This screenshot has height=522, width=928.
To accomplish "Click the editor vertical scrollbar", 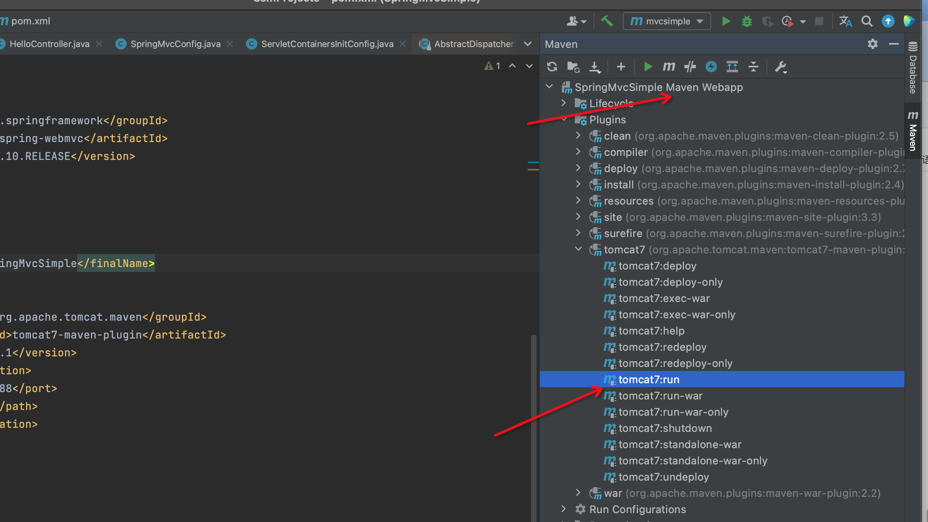I will point(534,428).
